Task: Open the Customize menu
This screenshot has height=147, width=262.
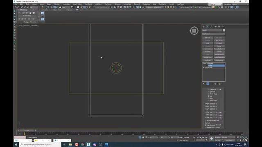Action: (x=108, y=4)
